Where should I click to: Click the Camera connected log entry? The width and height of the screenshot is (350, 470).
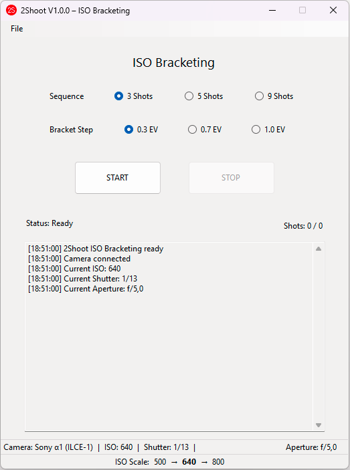[79, 259]
